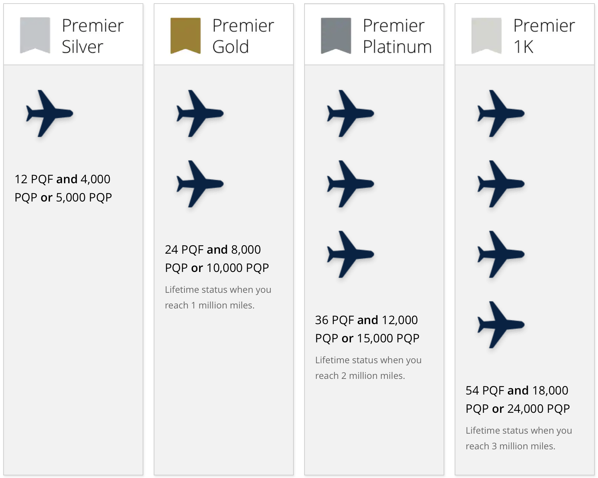Click the top airplane icon in Gold column
This screenshot has width=598, height=478.
(x=200, y=113)
